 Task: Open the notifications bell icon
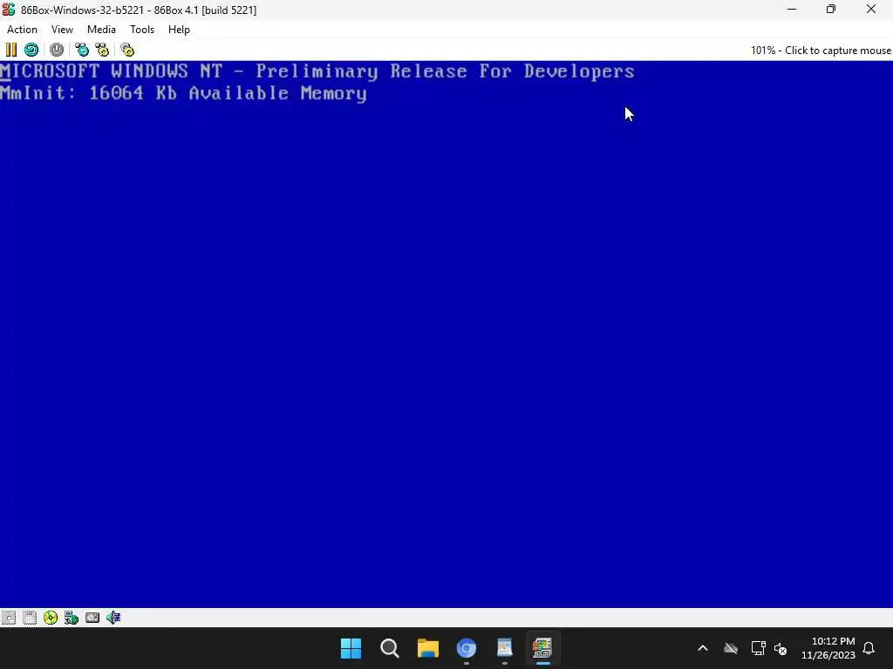tap(869, 648)
